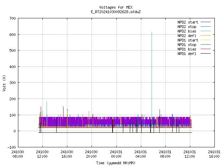The width and height of the screenshot is (221, 166).
Task: Click the 241031 04:00 time axis label
Action: [x=141, y=154]
